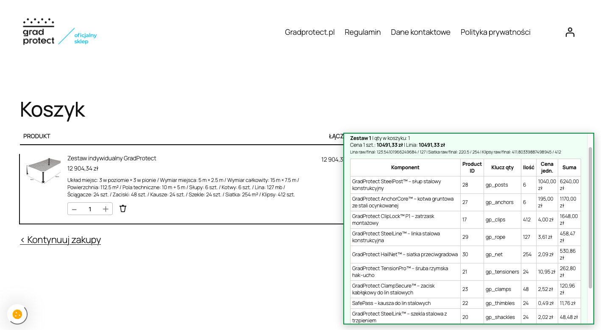
Task: Click the 11,76 zł sum cell
Action: pyautogui.click(x=569, y=303)
